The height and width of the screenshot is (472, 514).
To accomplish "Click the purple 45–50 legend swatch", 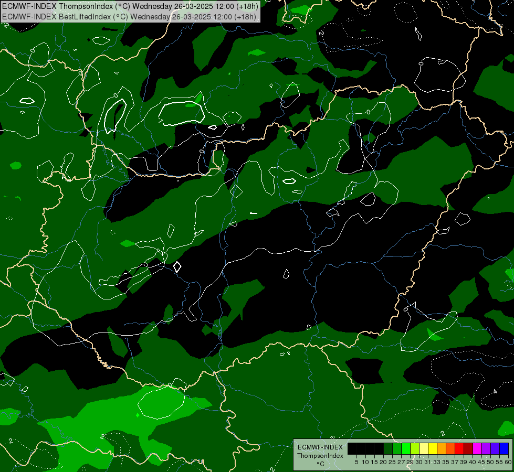I will click(486, 448).
